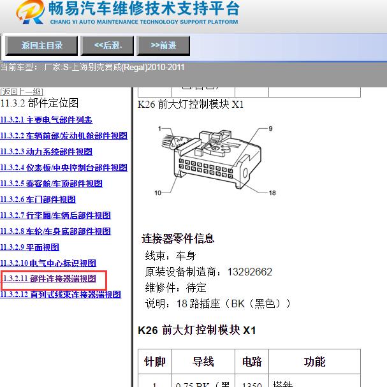The width and height of the screenshot is (387, 387).
Task: Click 维修件：待定 text line
Action: [175, 288]
